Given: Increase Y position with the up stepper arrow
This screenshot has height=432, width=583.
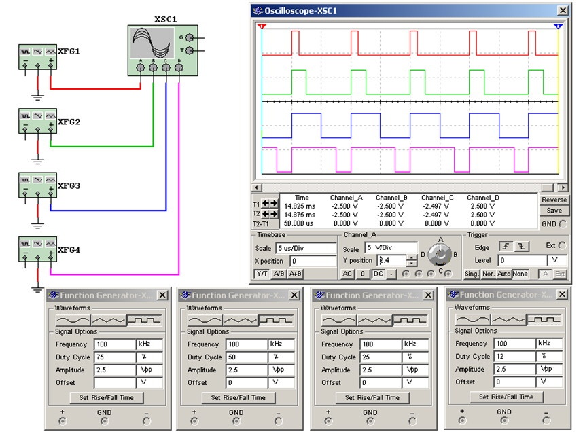Looking at the screenshot, I should [x=411, y=257].
